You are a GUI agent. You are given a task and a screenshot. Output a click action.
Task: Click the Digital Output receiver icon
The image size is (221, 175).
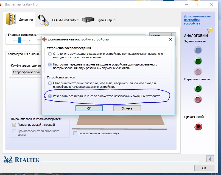tap(88, 20)
